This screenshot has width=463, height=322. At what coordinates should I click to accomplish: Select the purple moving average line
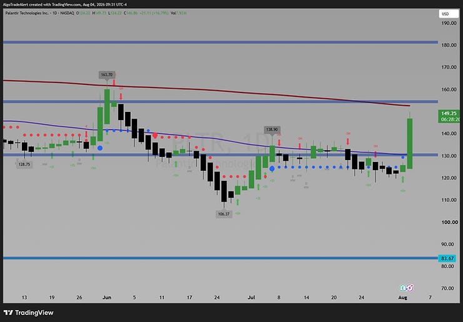[206, 138]
